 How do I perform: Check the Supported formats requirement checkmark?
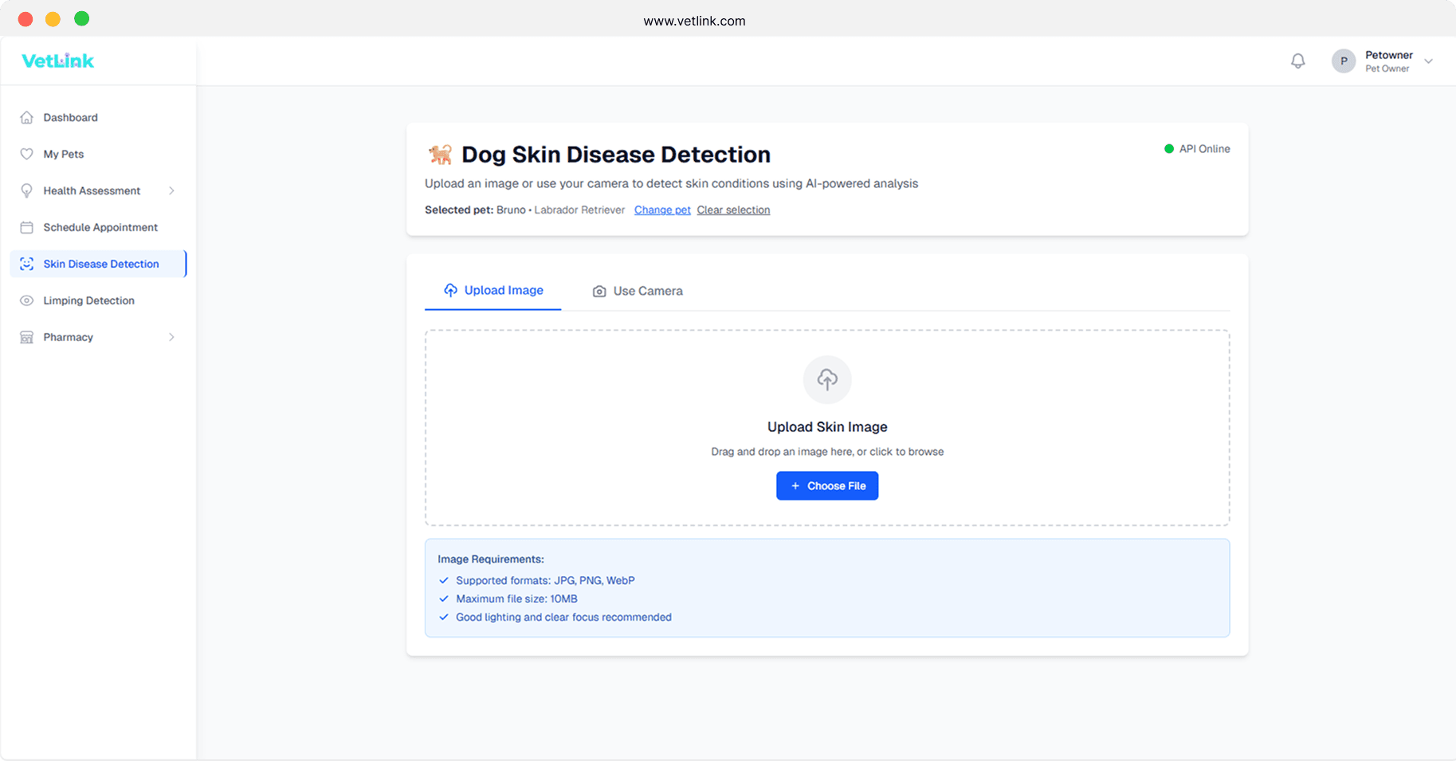tap(444, 580)
